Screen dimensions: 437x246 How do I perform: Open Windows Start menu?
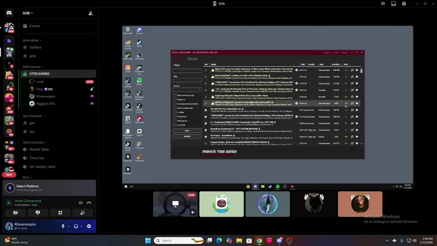tap(148, 241)
